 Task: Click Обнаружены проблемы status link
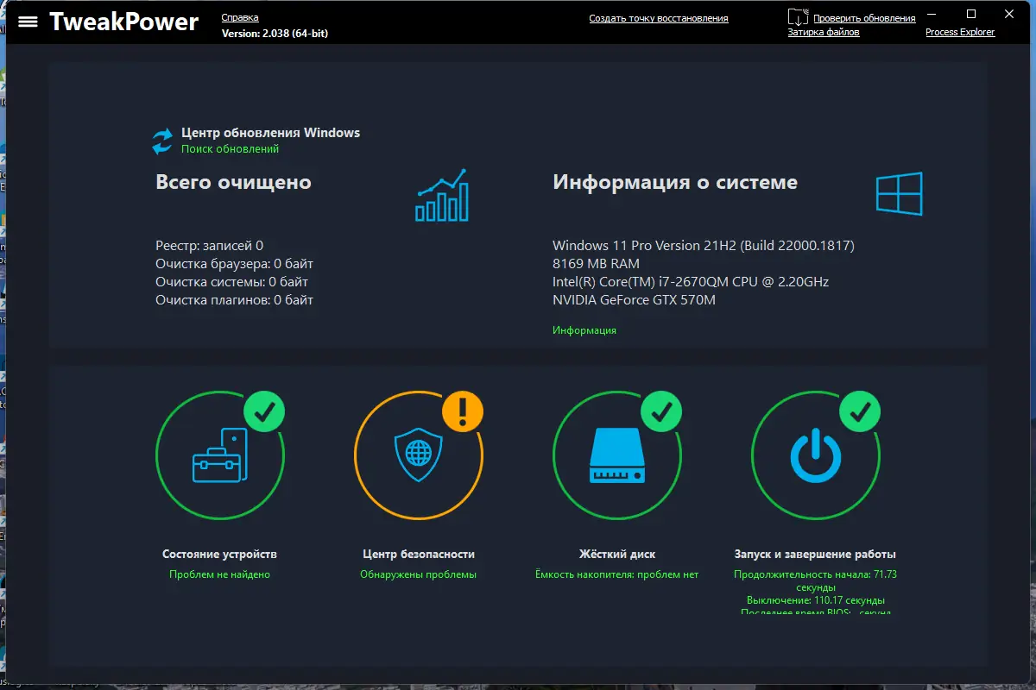[418, 574]
